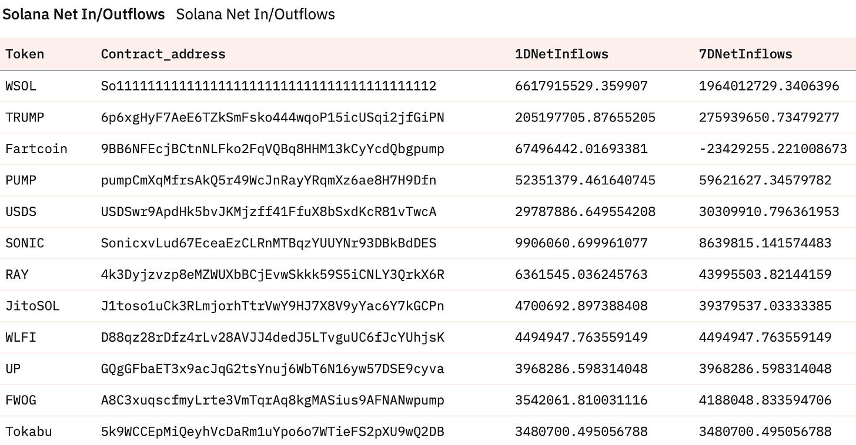The width and height of the screenshot is (856, 445).
Task: Click FWOG 7D value 4188048.833594706
Action: [x=765, y=400]
